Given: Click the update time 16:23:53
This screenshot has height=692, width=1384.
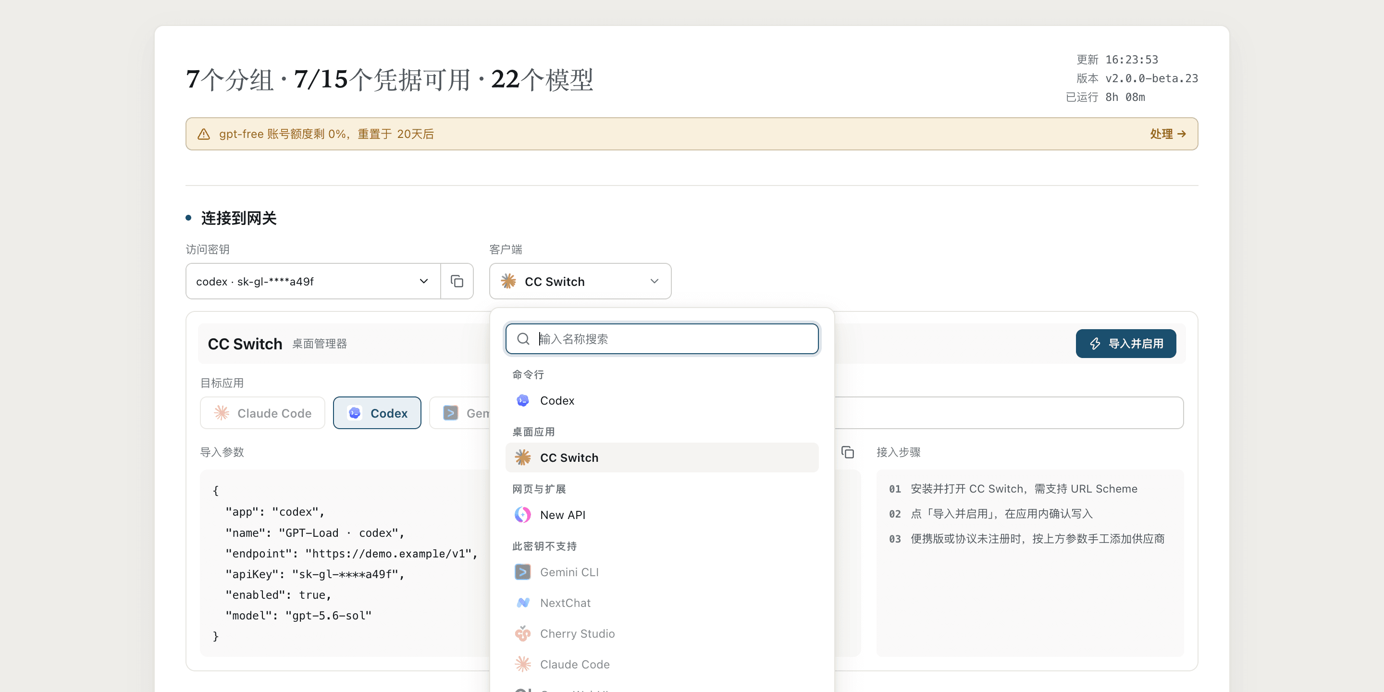Looking at the screenshot, I should [x=1132, y=59].
